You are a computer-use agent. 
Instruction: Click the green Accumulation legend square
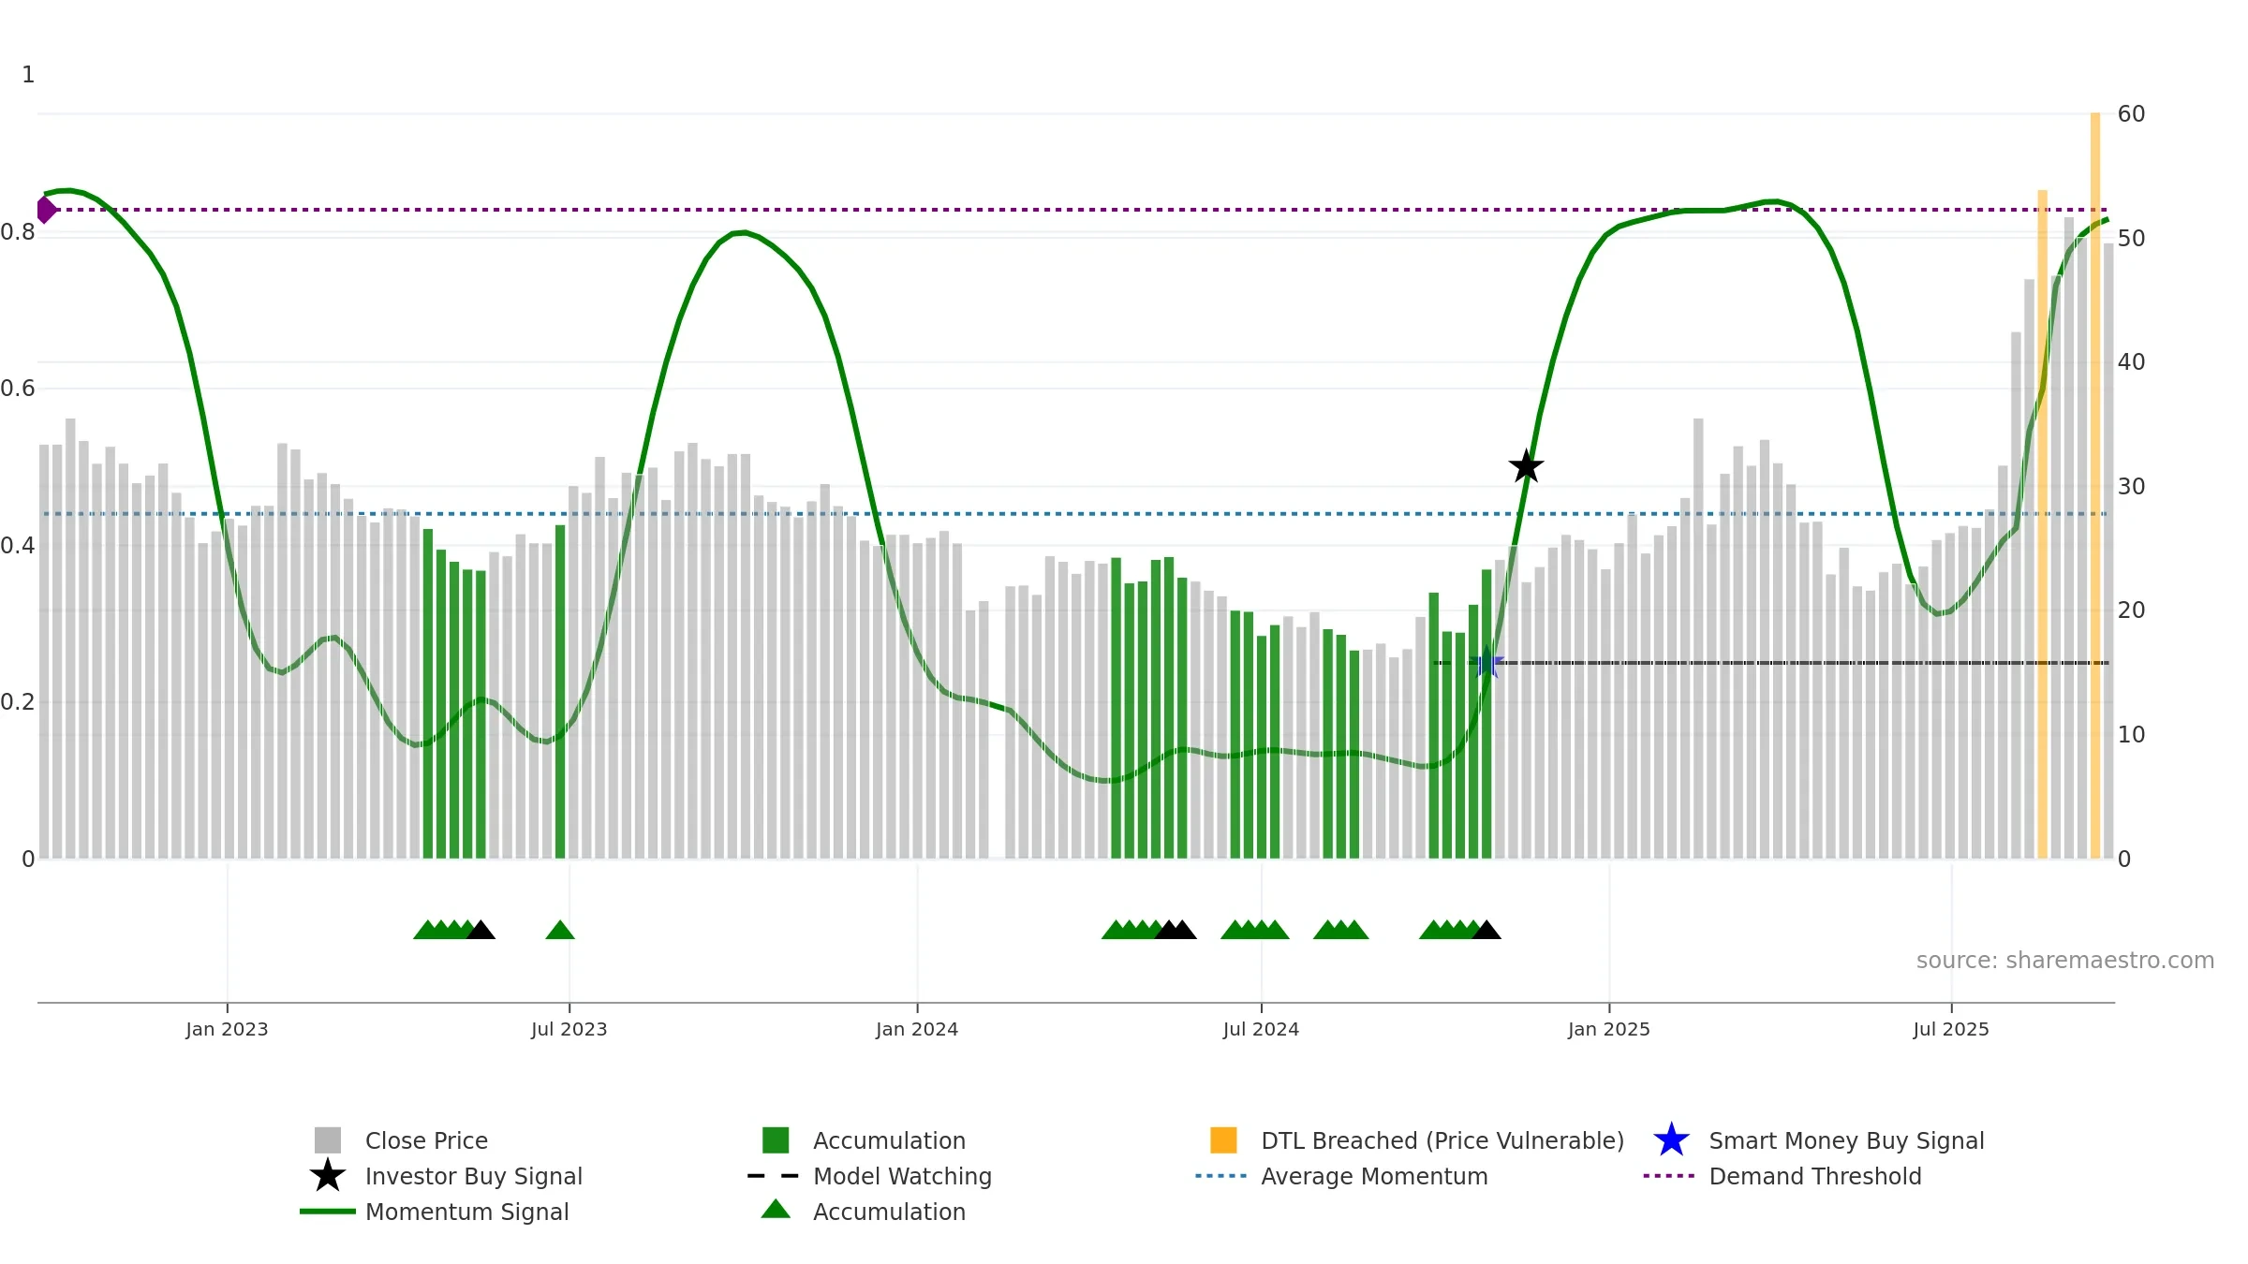pyautogui.click(x=776, y=1140)
